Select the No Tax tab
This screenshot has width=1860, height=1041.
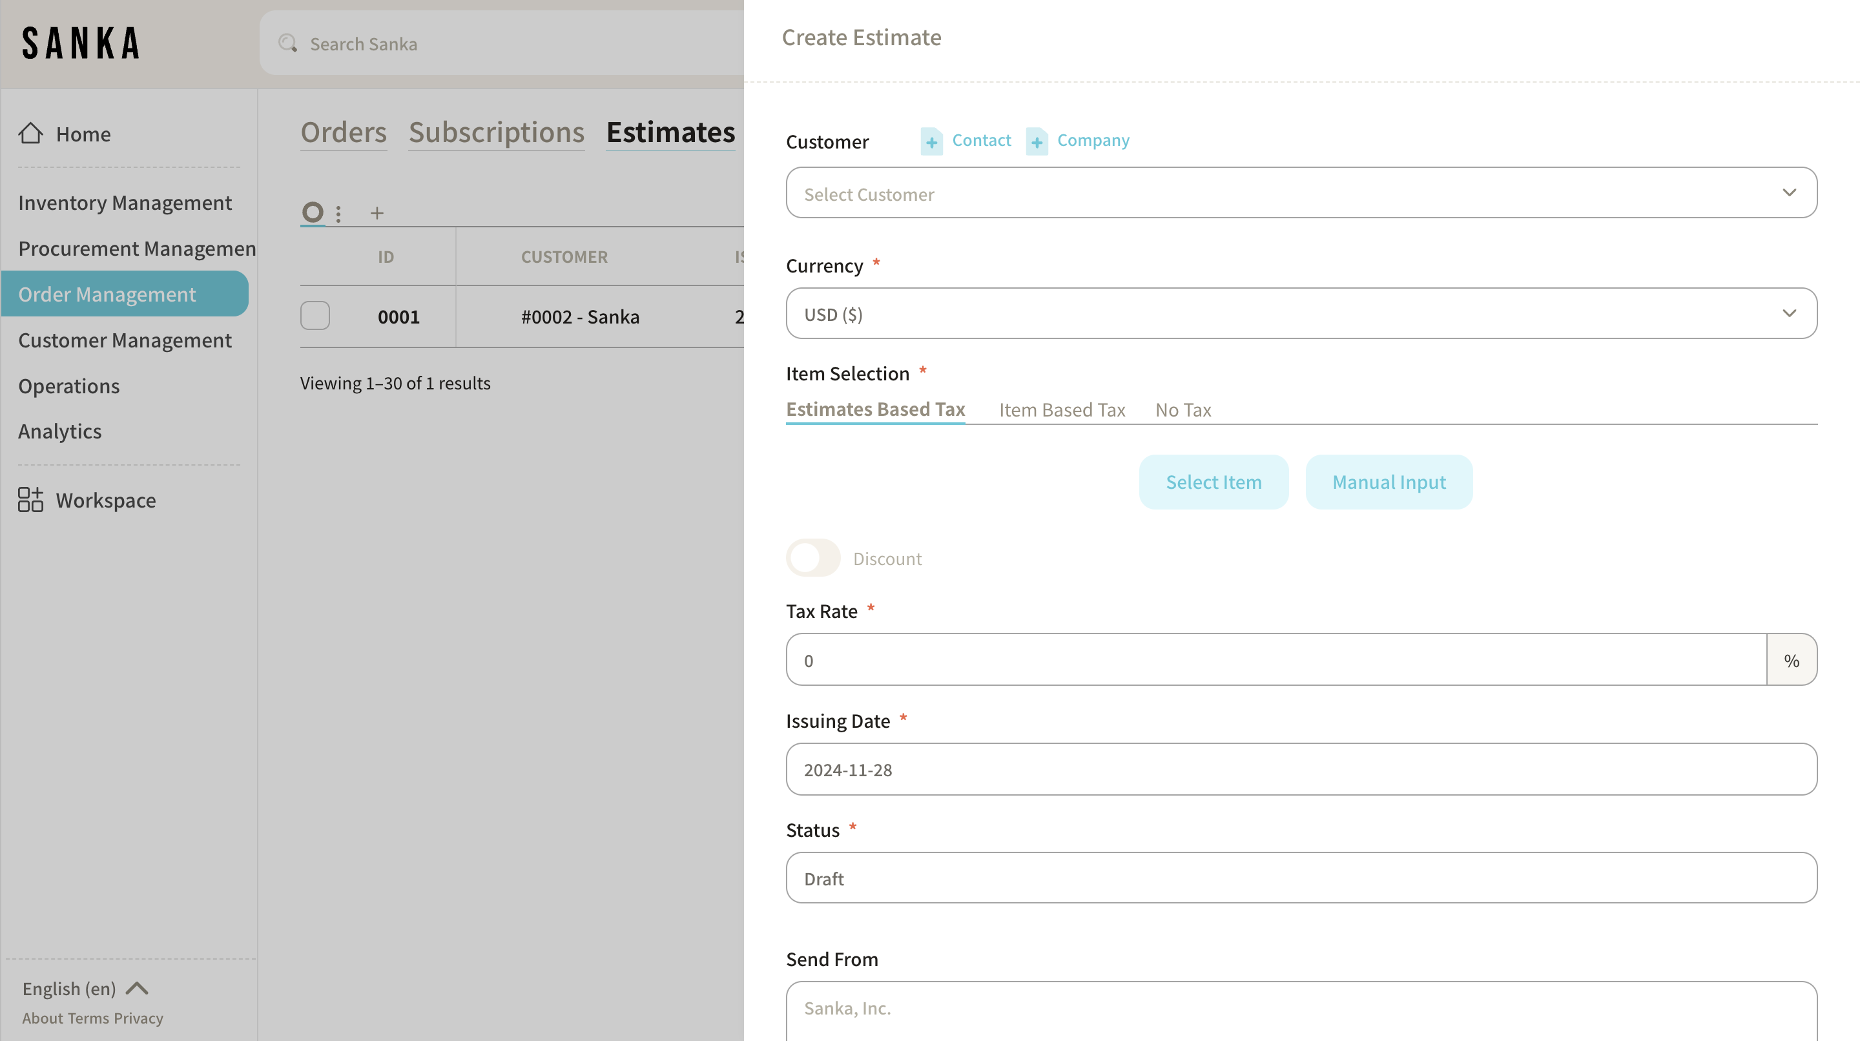[1183, 409]
